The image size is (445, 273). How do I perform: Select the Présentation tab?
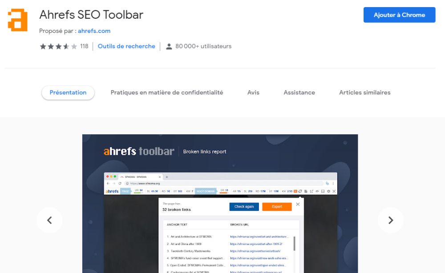[x=68, y=92]
